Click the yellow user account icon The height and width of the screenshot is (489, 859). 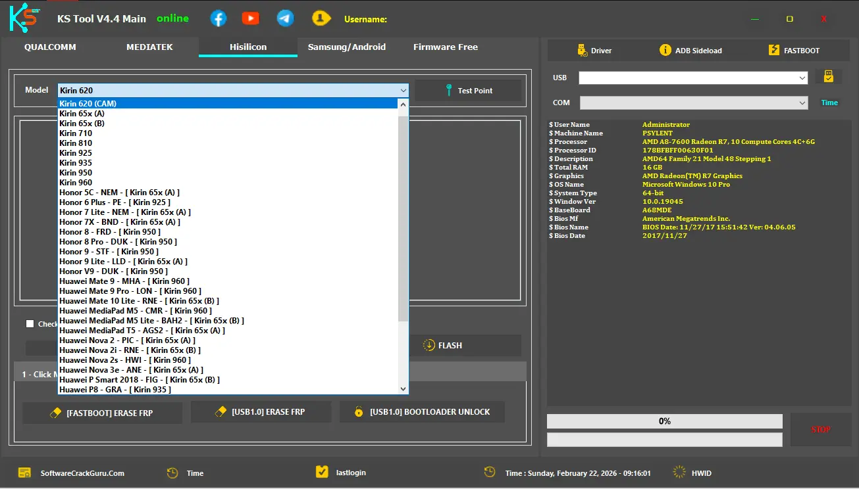coord(321,18)
